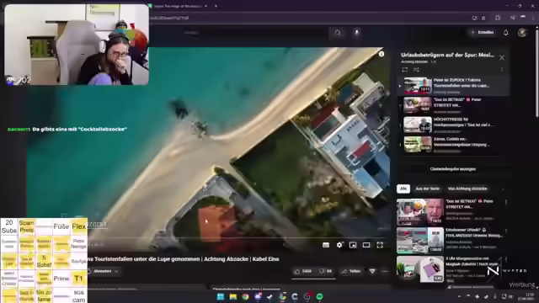
Task: Click the Abonnieren dropdown button
Action: click(x=103, y=271)
